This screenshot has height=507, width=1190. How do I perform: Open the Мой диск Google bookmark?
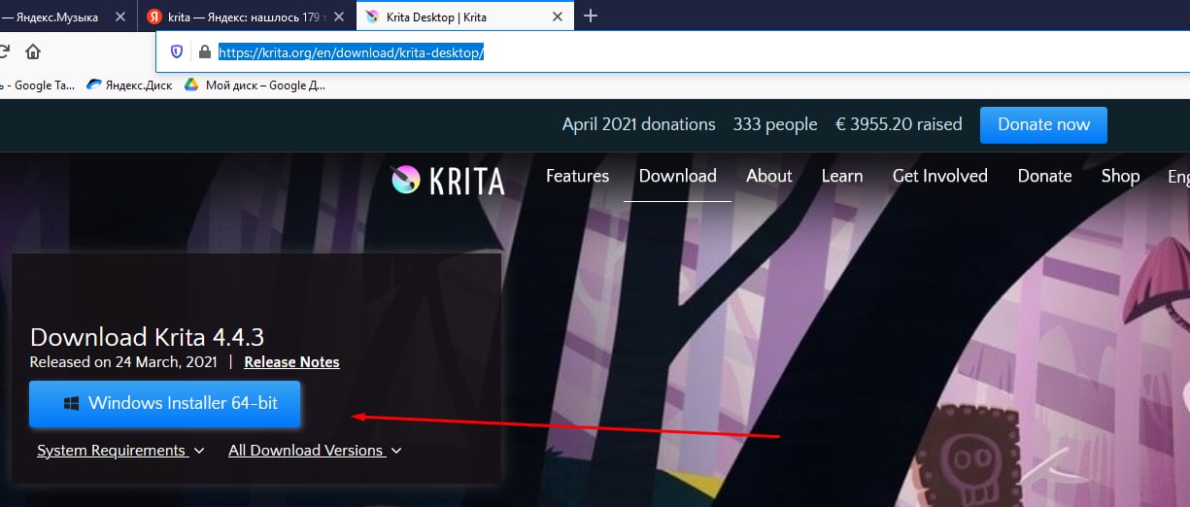point(255,84)
